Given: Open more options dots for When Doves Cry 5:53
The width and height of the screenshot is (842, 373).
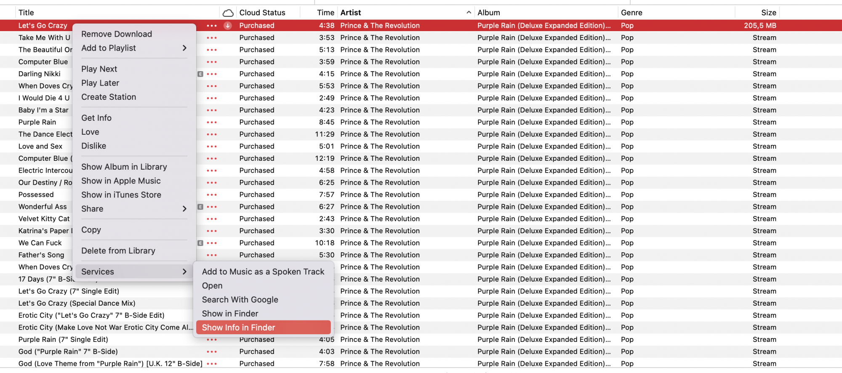Looking at the screenshot, I should pyautogui.click(x=212, y=86).
